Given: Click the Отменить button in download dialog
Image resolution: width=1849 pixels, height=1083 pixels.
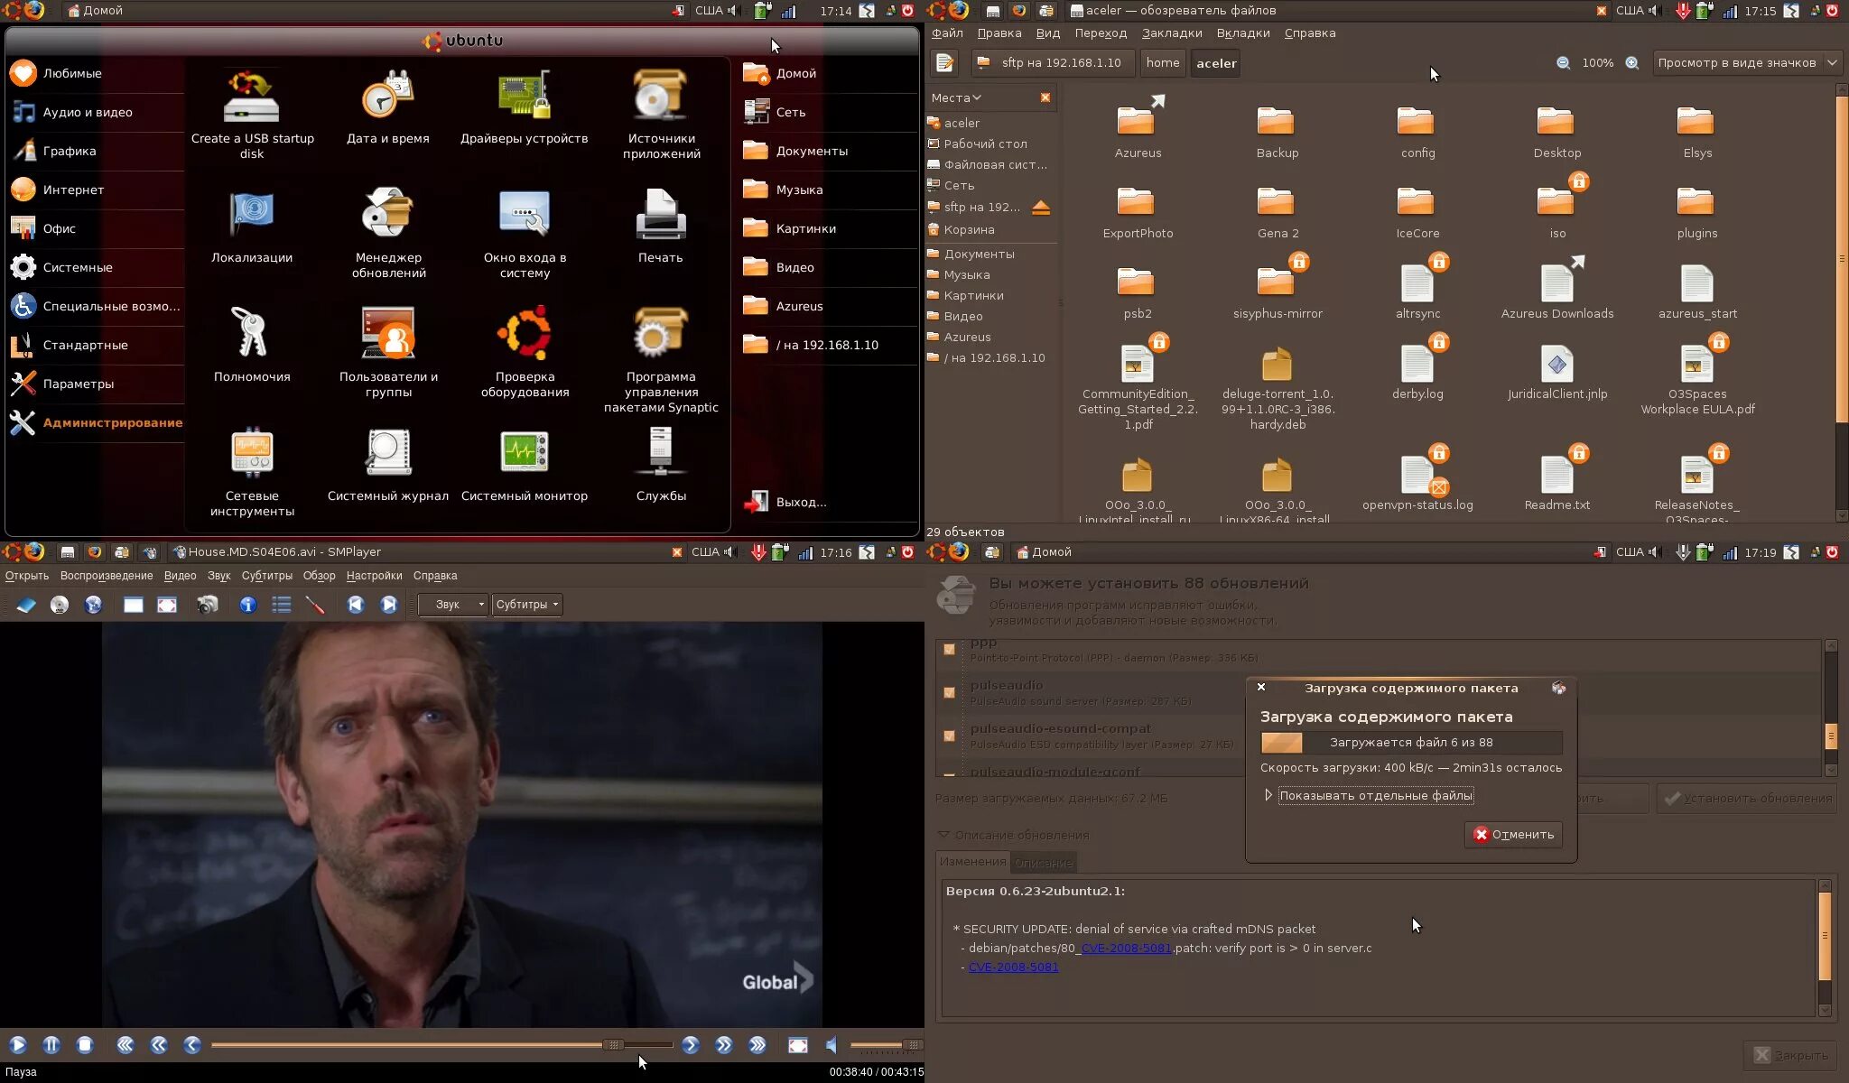Looking at the screenshot, I should click(x=1513, y=834).
